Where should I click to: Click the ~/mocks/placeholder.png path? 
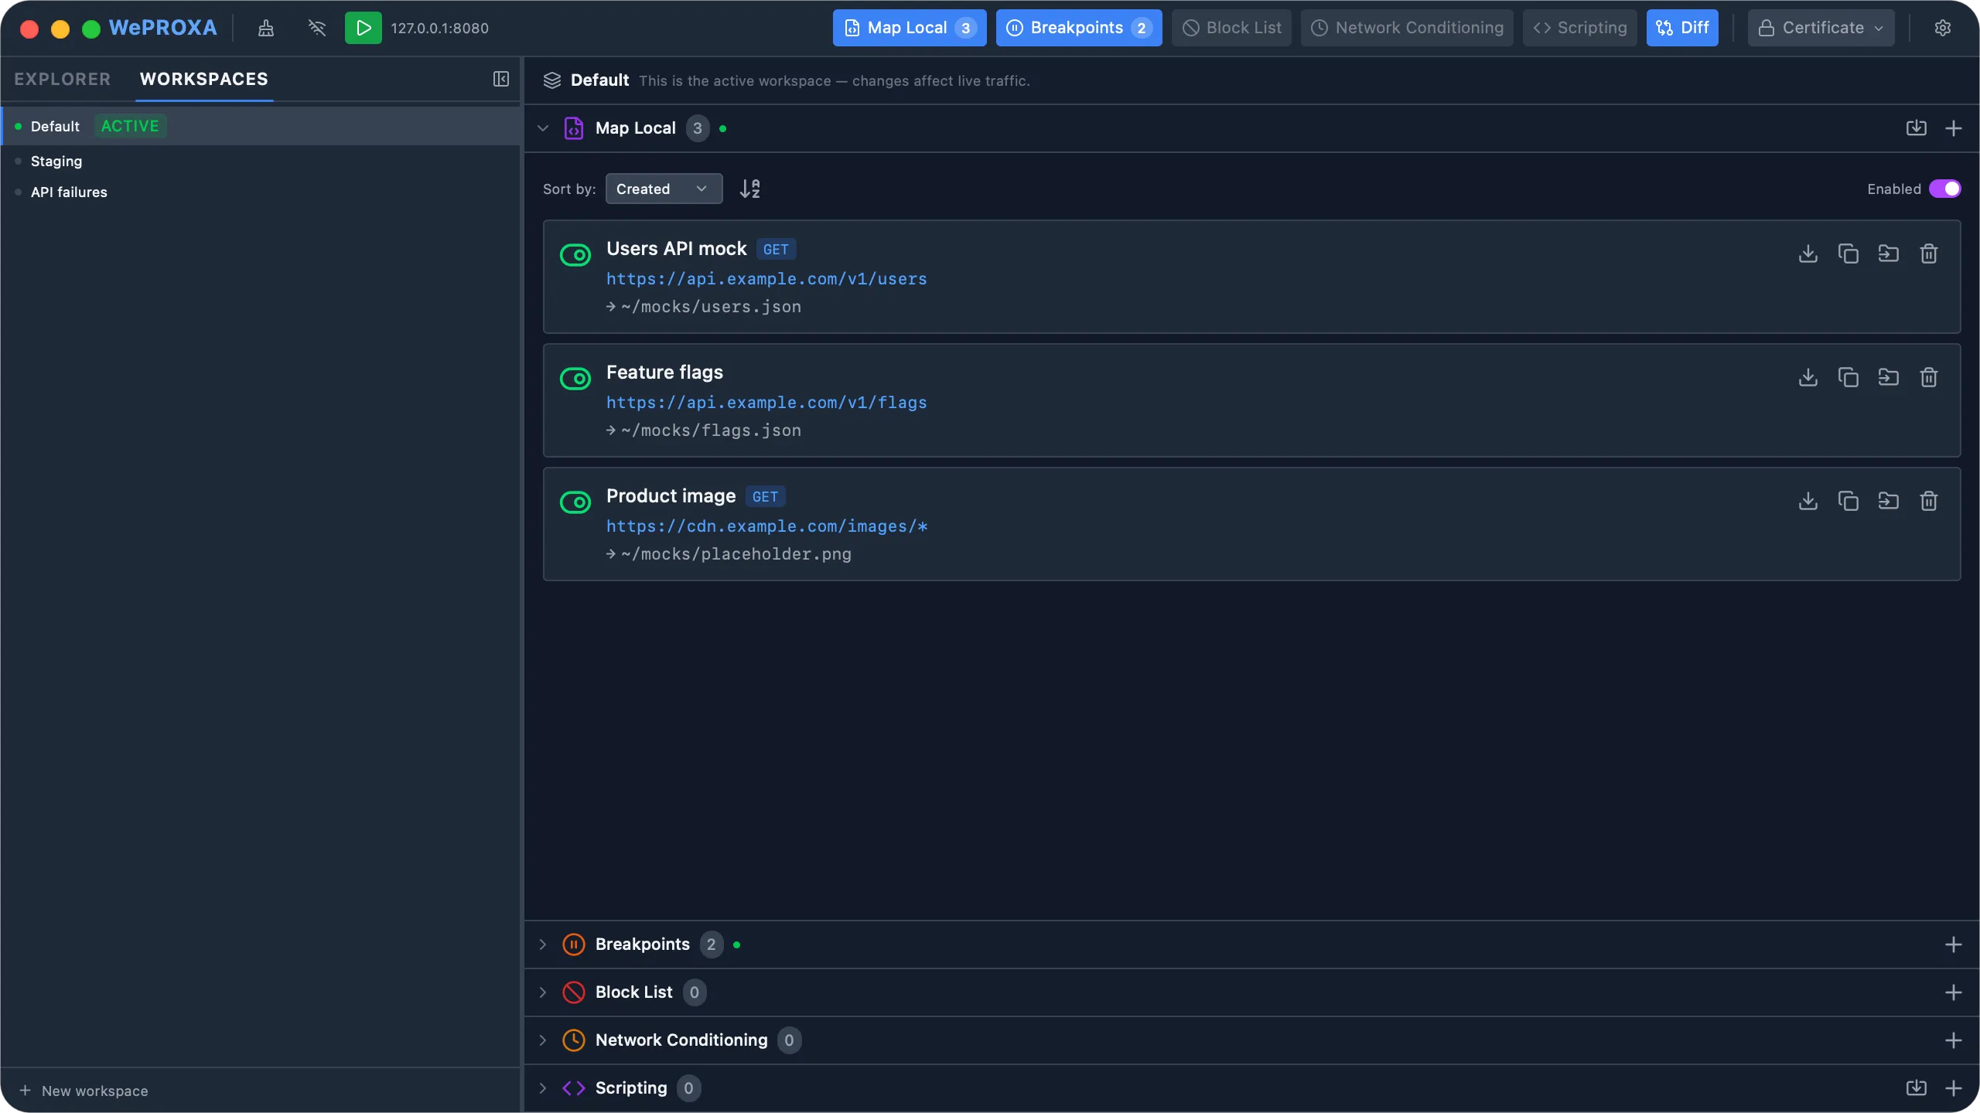click(736, 554)
